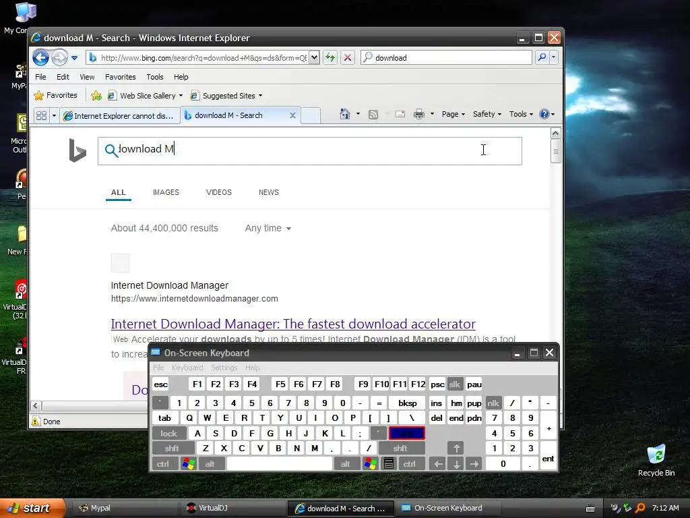Click scroll up arrow in IE page
This screenshot has height=518, width=690.
click(555, 133)
